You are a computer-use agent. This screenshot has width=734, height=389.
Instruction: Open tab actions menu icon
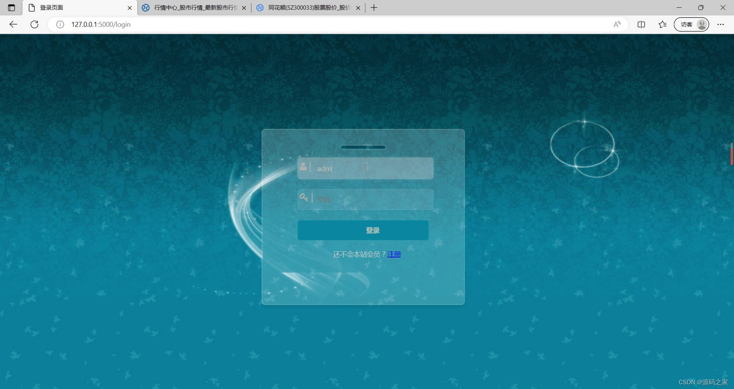(x=12, y=8)
